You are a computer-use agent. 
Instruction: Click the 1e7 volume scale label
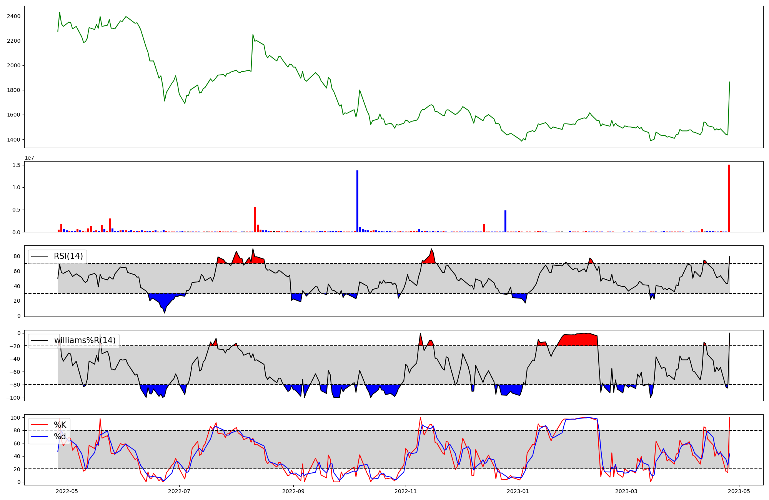pyautogui.click(x=29, y=158)
